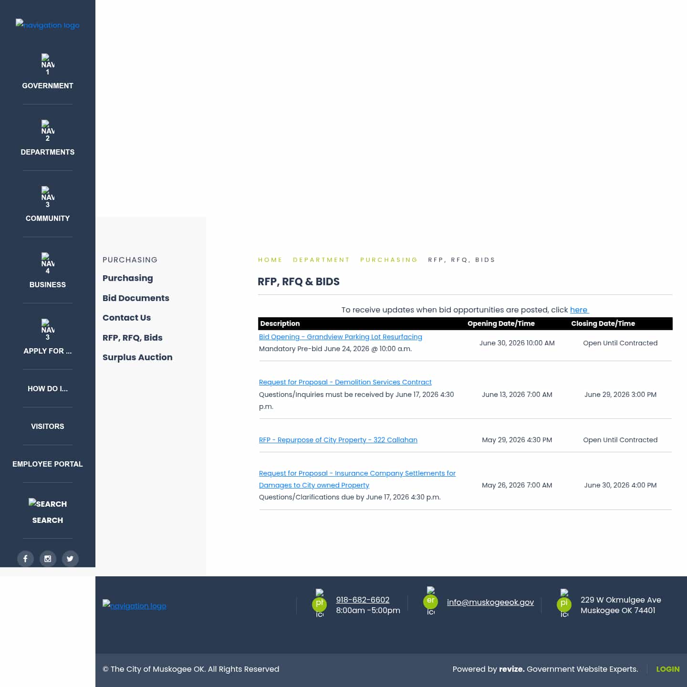Open the Twitter social icon
The width and height of the screenshot is (687, 687).
[70, 559]
